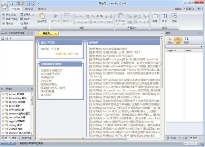Switch to 代码段 tab in right panel
205x147 pixels.
(x=172, y=138)
